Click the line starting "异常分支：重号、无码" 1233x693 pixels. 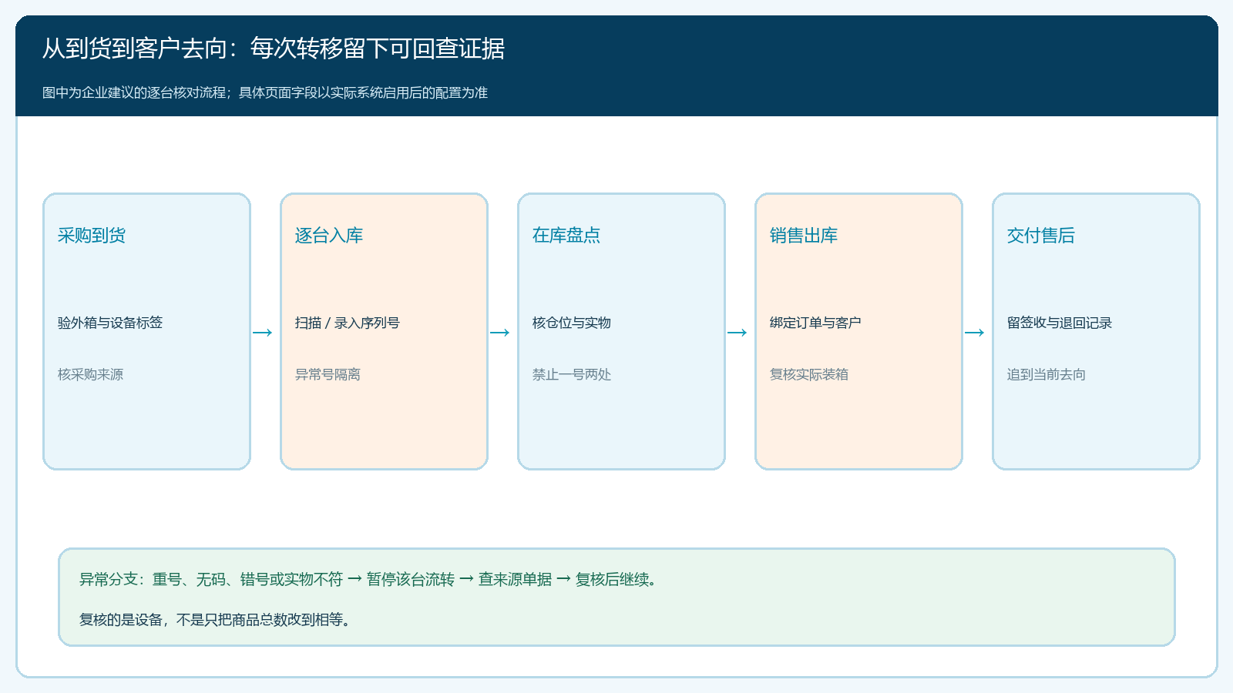[x=368, y=579]
